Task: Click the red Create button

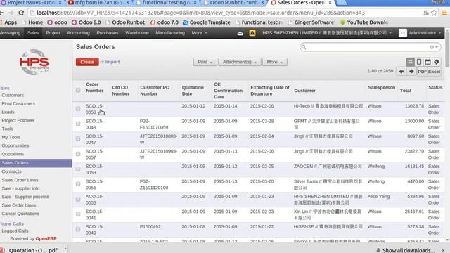Action: click(87, 62)
